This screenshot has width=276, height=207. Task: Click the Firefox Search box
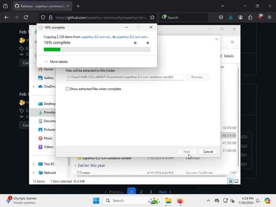(x=184, y=18)
